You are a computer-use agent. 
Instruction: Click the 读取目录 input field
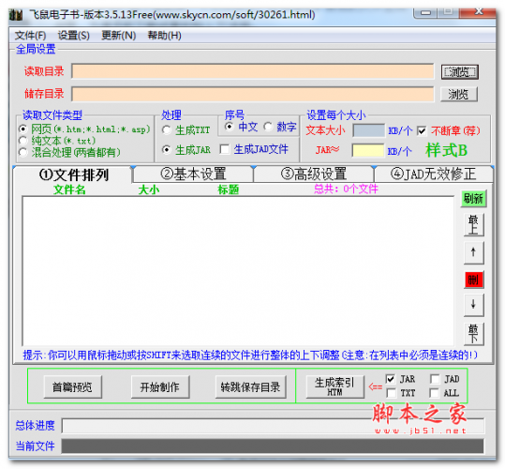tap(253, 71)
